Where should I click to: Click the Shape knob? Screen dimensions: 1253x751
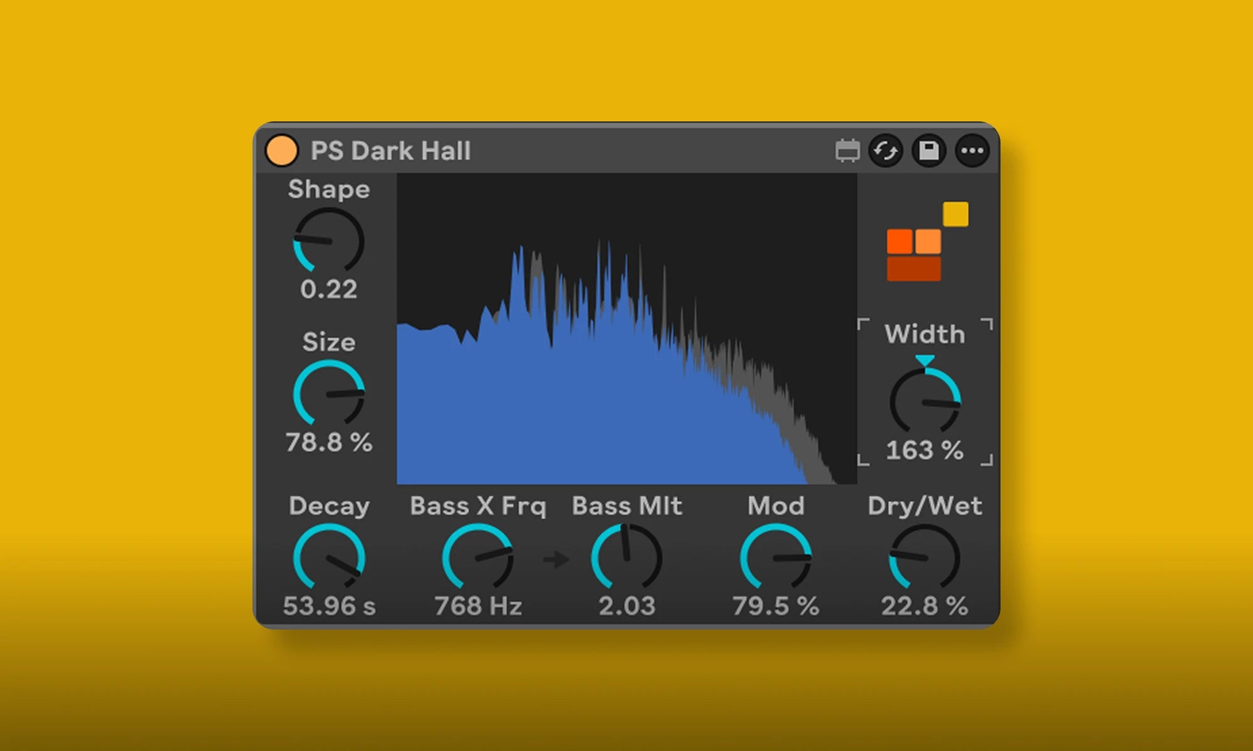tap(329, 242)
